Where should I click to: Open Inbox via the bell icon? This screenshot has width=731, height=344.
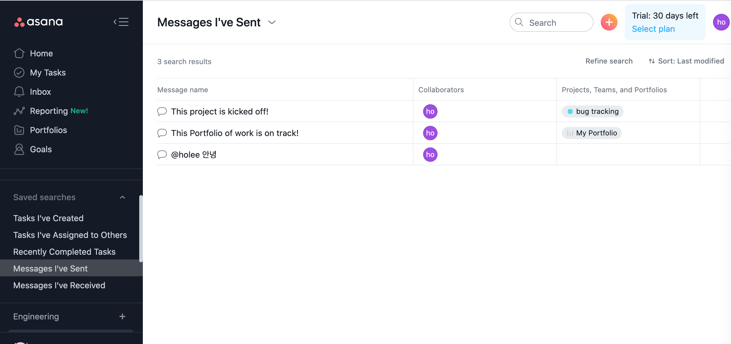[19, 92]
